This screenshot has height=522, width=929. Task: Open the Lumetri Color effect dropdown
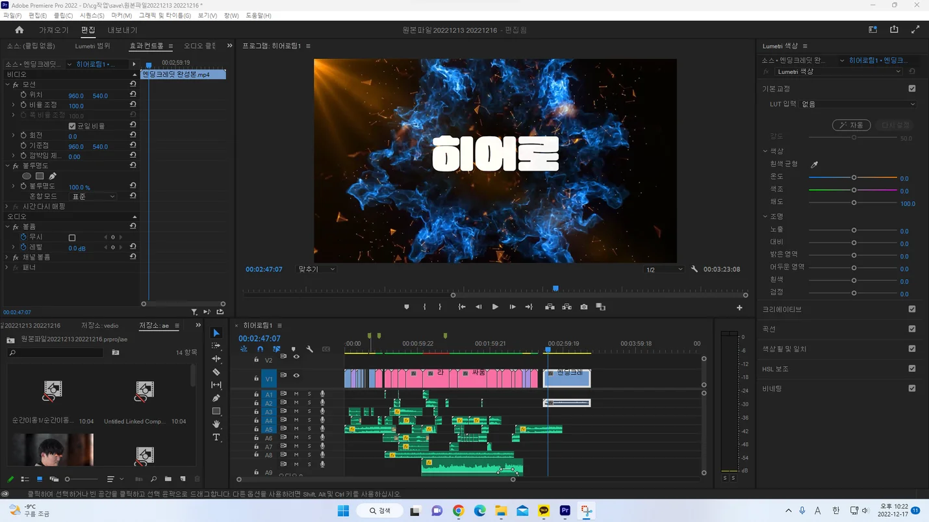click(839, 71)
